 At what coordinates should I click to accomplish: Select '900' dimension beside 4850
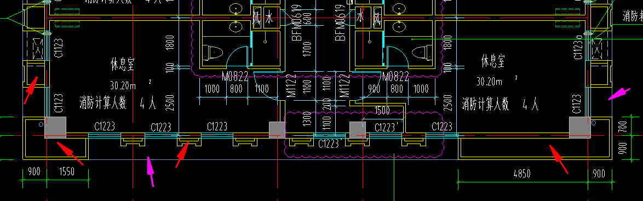click(599, 174)
